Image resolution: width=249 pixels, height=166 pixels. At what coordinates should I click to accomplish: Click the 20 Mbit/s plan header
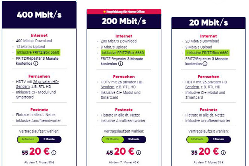click(x=208, y=23)
